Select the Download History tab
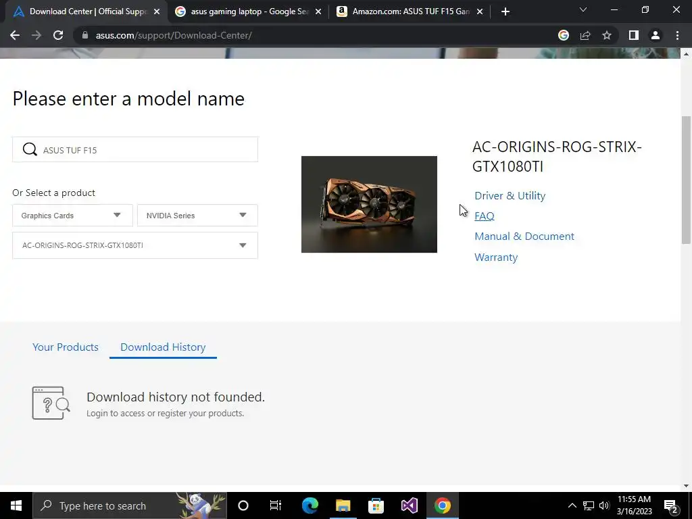This screenshot has height=519, width=692. click(x=163, y=347)
